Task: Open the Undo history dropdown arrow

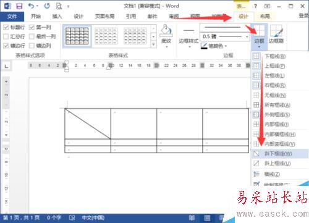Action: (37, 6)
